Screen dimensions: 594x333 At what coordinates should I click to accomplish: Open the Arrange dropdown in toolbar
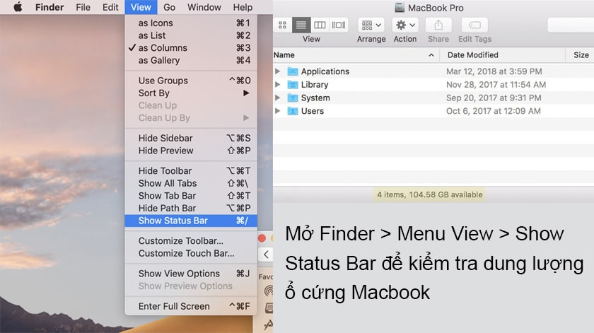(x=371, y=25)
